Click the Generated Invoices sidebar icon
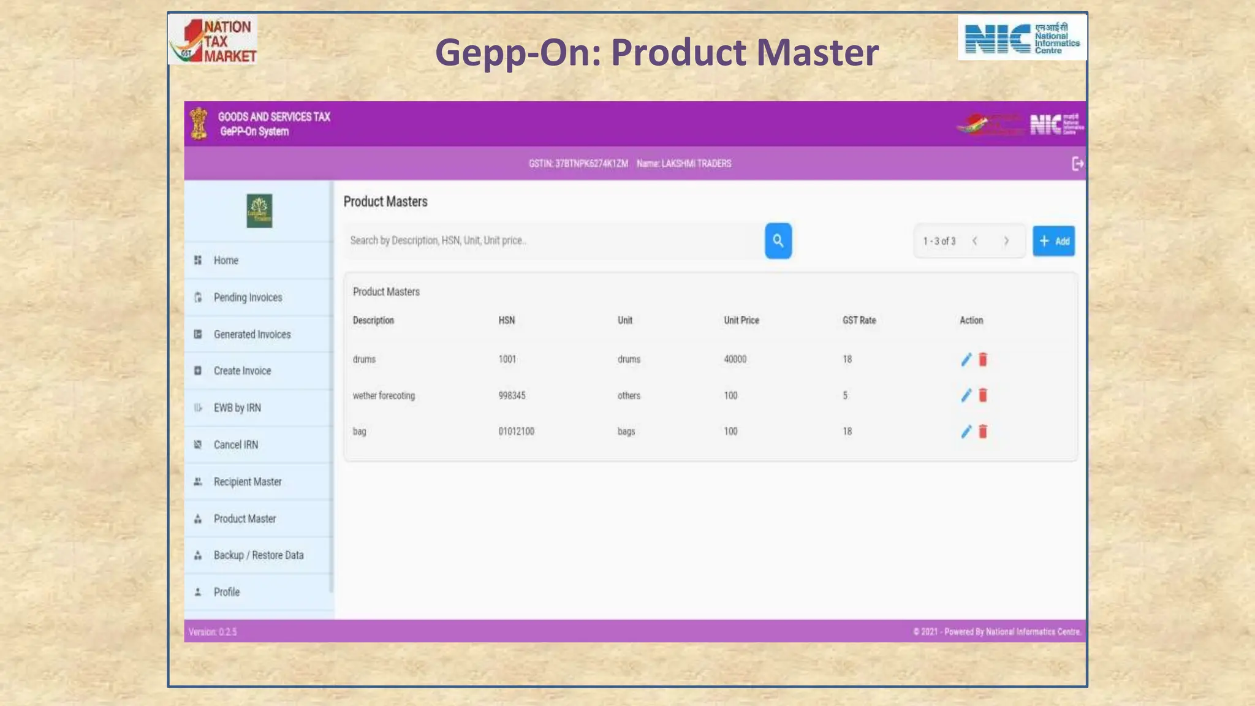This screenshot has width=1255, height=706. tap(198, 334)
